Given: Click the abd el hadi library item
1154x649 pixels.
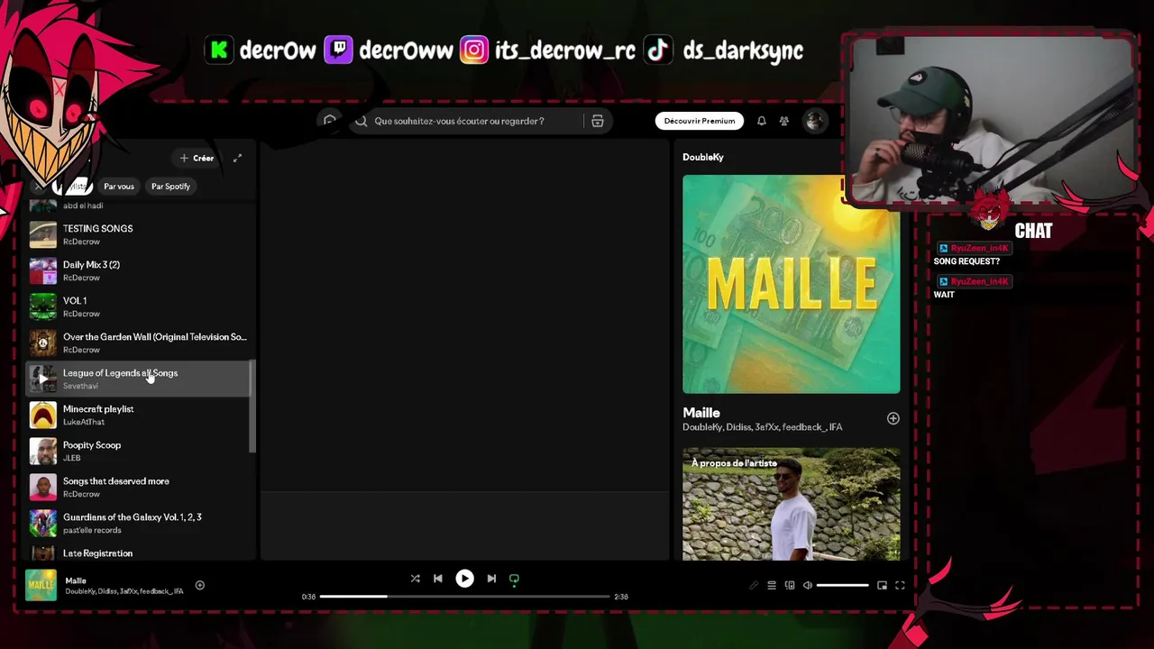Looking at the screenshot, I should (138, 206).
